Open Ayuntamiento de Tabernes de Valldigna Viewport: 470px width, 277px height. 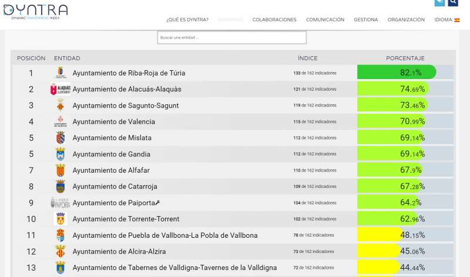tap(174, 268)
